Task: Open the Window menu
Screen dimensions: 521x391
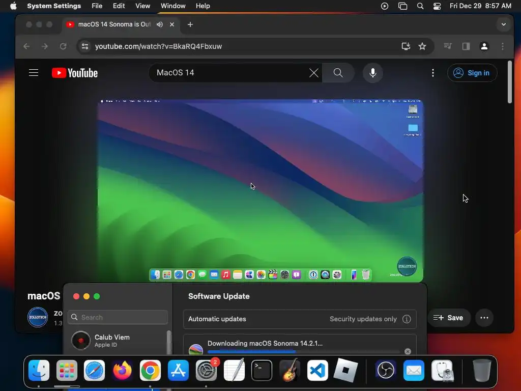Action: [173, 6]
